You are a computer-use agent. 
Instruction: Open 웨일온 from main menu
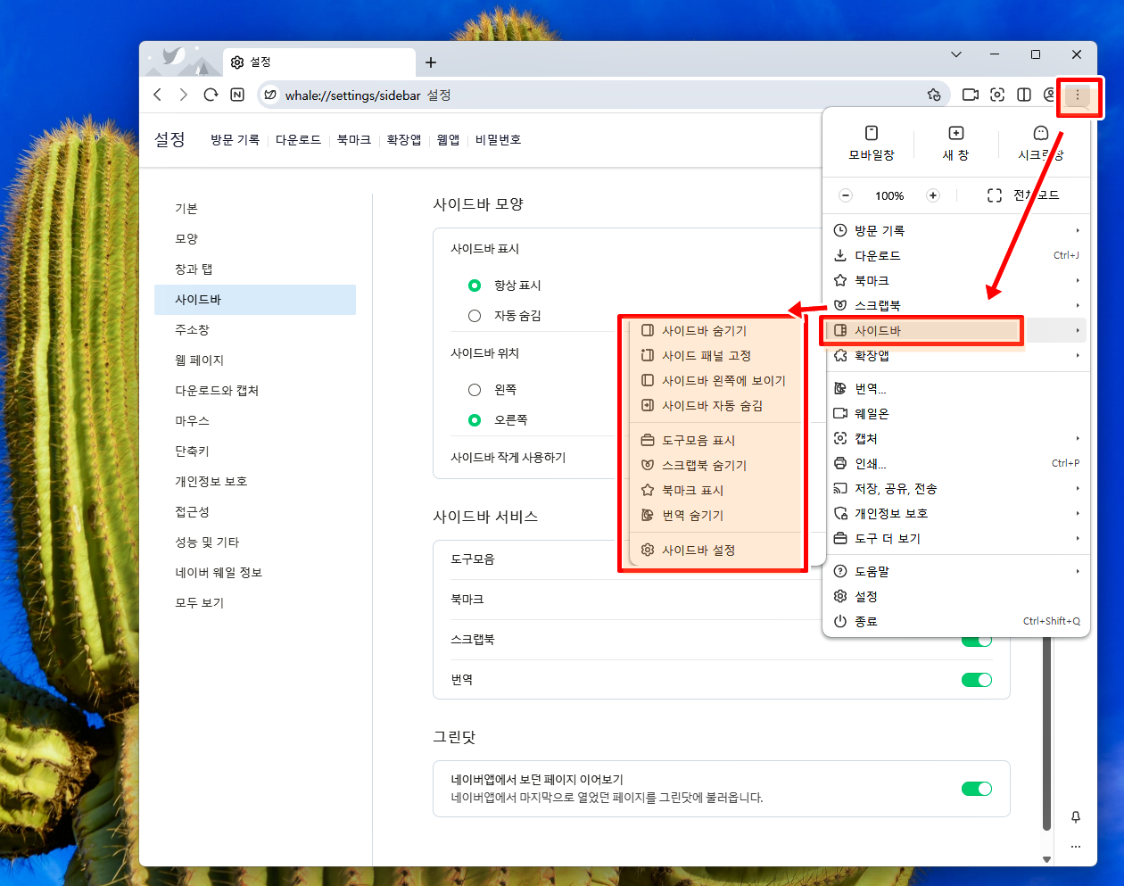[956, 413]
